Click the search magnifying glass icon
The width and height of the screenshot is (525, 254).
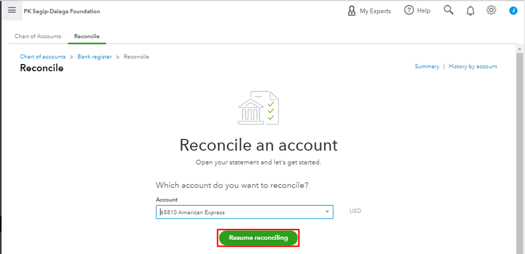coord(448,10)
